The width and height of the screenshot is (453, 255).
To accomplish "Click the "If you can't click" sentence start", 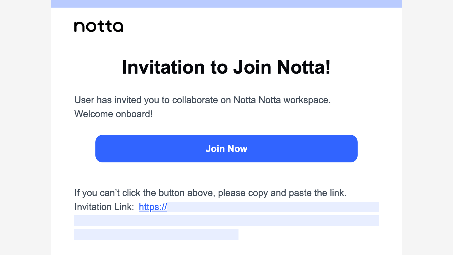I will coord(108,193).
